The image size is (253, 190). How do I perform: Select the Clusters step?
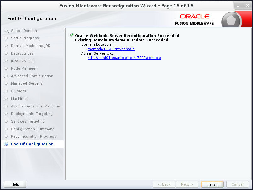[x=18, y=91]
